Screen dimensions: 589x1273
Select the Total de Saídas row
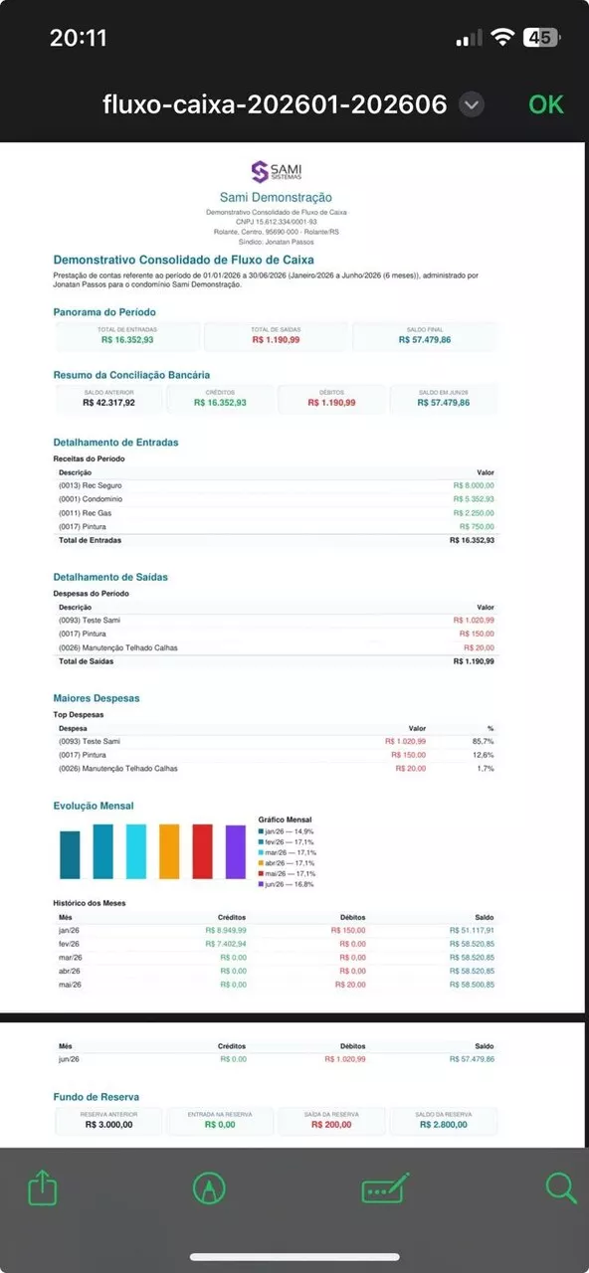click(x=276, y=661)
